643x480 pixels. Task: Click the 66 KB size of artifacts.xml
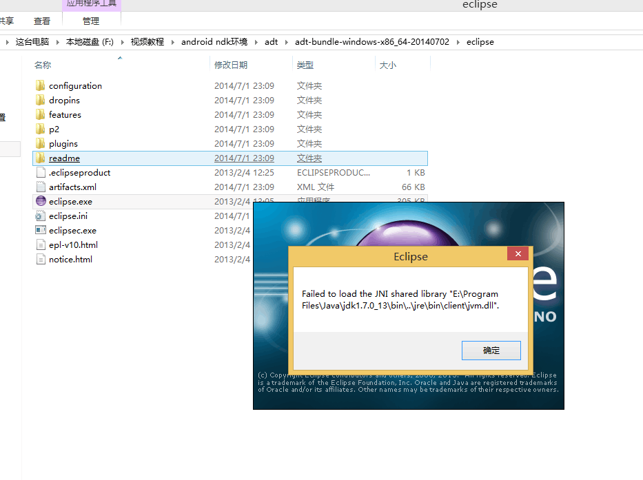click(x=413, y=187)
